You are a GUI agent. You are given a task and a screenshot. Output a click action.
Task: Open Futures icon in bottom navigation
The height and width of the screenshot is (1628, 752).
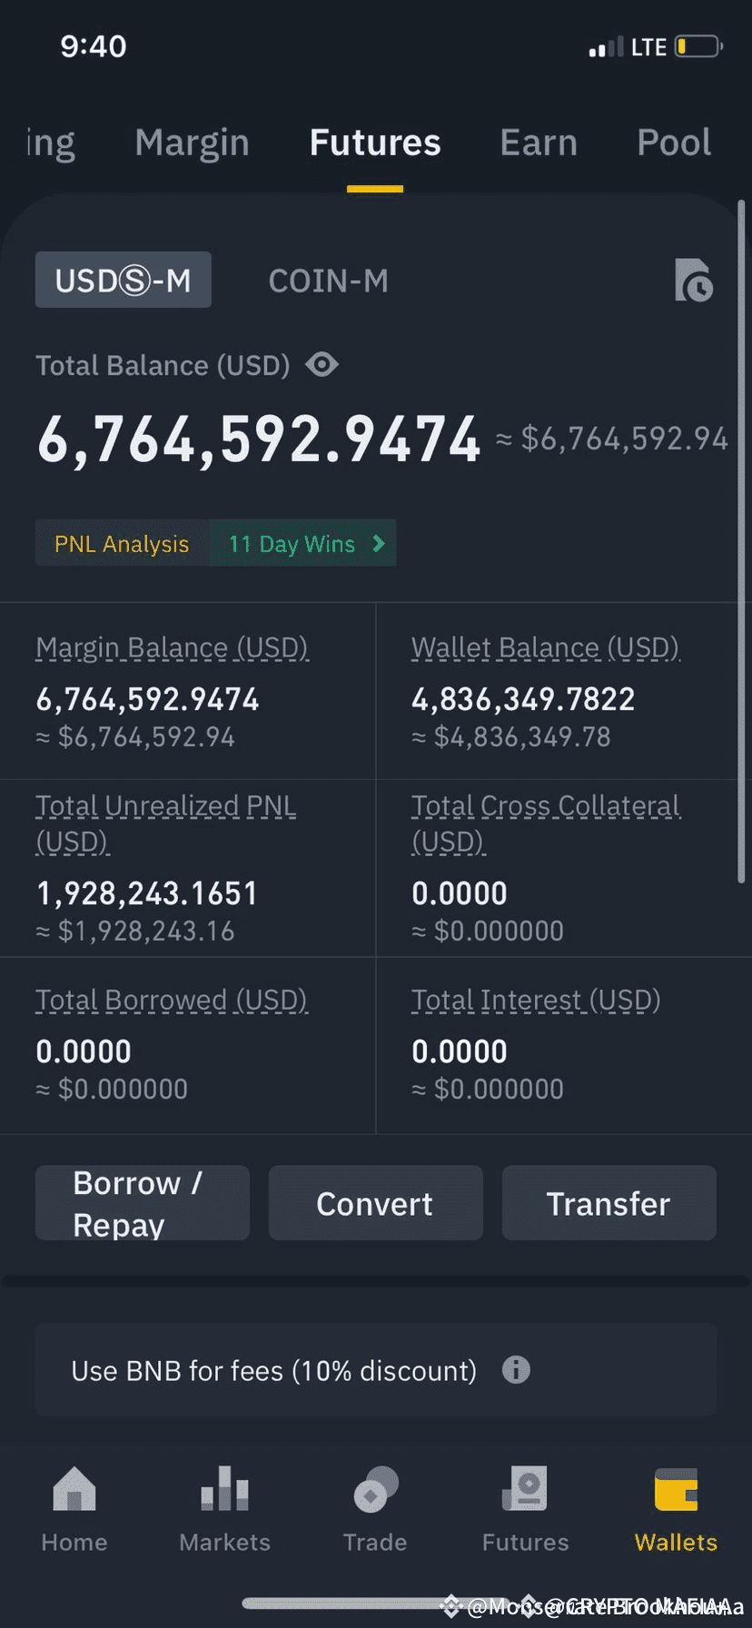(x=525, y=1489)
